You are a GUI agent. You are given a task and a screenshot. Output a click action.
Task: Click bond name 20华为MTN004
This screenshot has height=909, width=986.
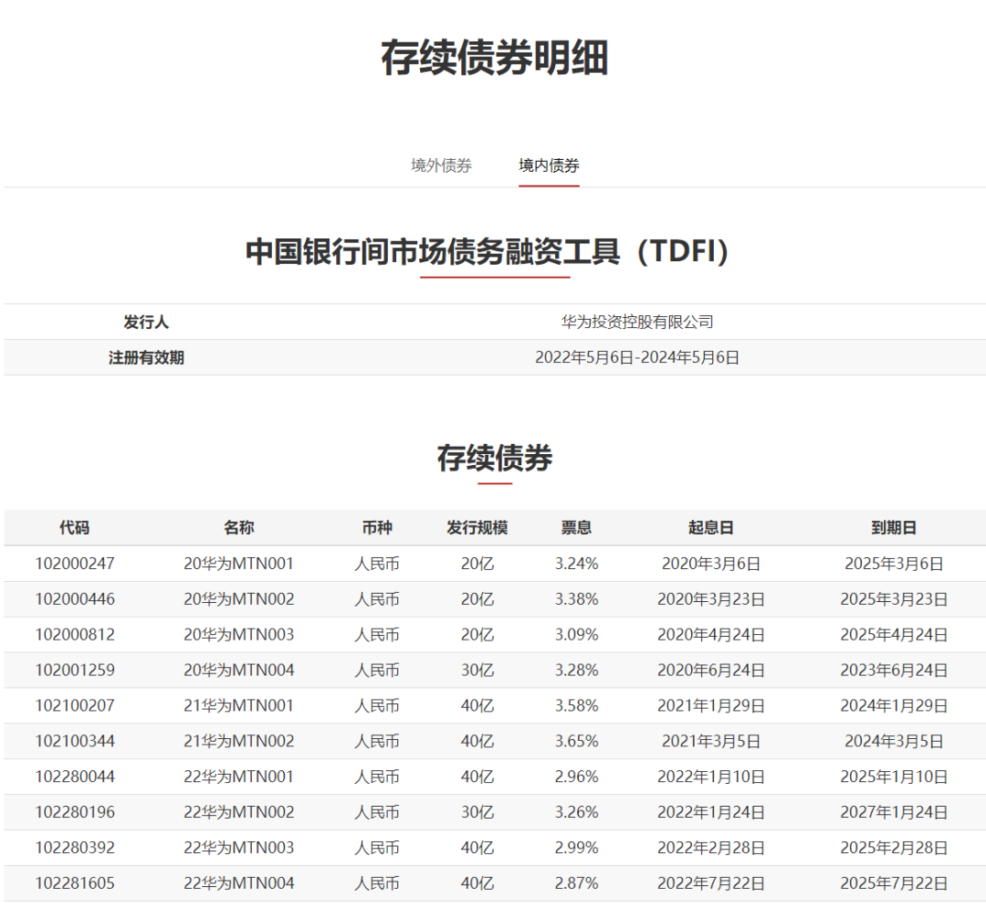point(239,670)
